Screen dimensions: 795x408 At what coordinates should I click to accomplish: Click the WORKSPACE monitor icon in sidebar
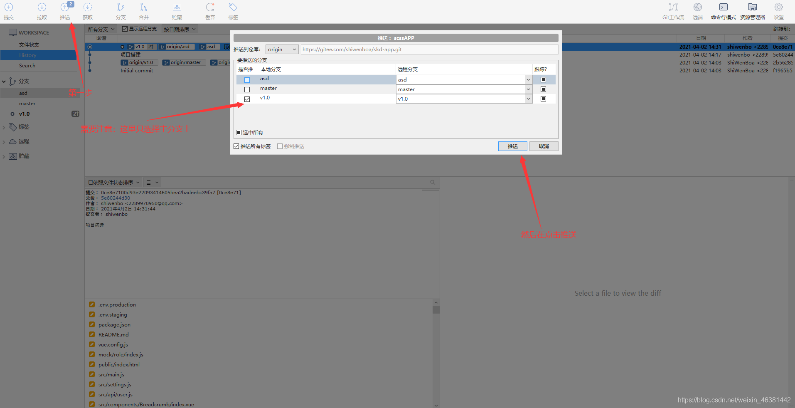point(13,32)
